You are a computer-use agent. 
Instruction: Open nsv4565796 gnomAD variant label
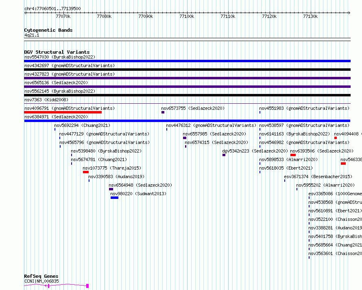105,142
